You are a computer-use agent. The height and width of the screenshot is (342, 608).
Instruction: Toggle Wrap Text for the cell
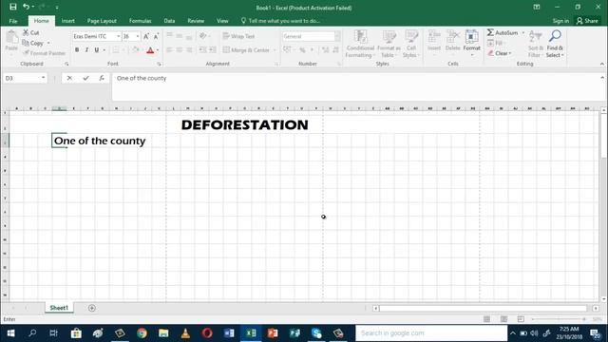[238, 36]
